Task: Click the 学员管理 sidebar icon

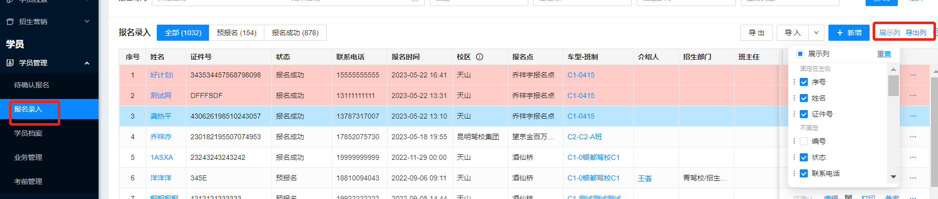Action: (x=10, y=63)
